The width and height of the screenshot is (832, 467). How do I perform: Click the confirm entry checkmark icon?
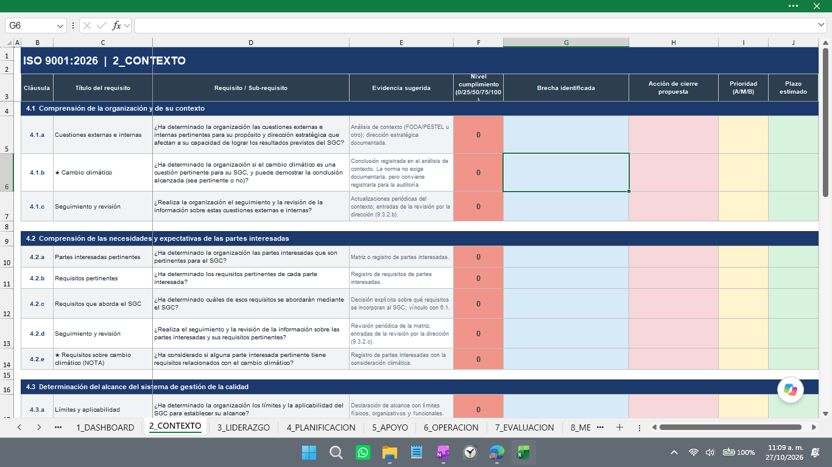click(x=102, y=26)
